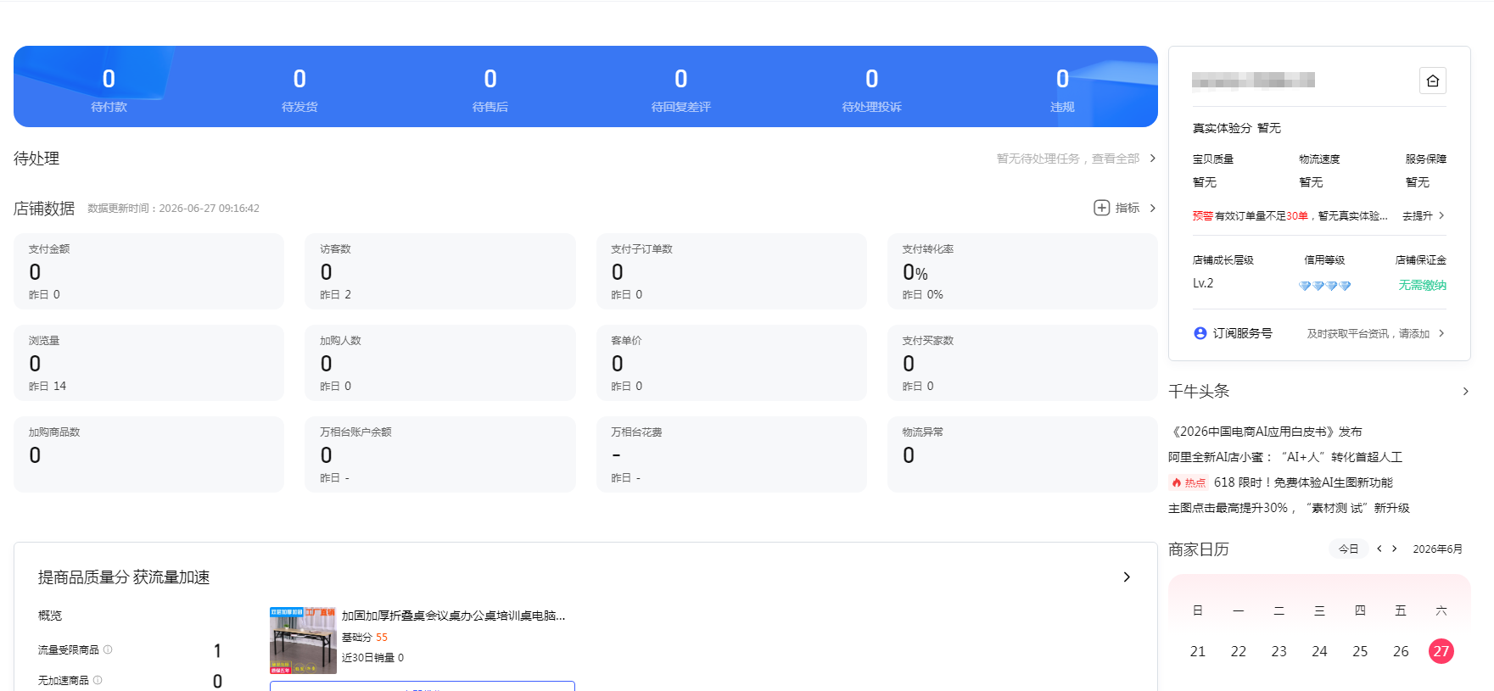1494x691 pixels.
Task: Click the info icon next to 无加速商品
Action: coord(98,680)
